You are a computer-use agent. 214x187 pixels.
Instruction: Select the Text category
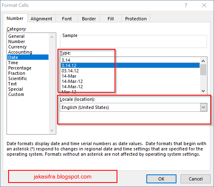(x=28, y=84)
